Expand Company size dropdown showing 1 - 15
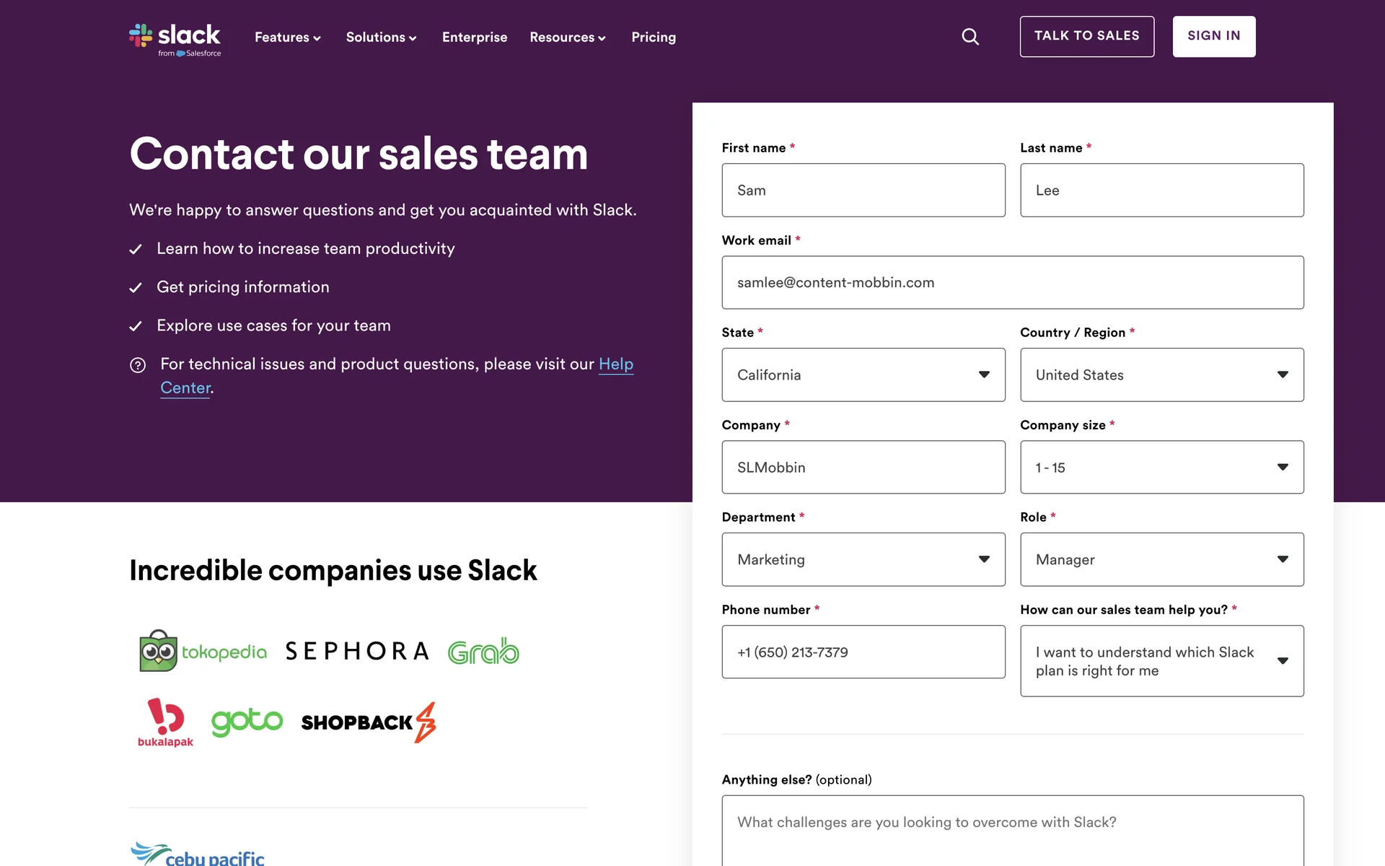The image size is (1385, 866). pyautogui.click(x=1161, y=467)
